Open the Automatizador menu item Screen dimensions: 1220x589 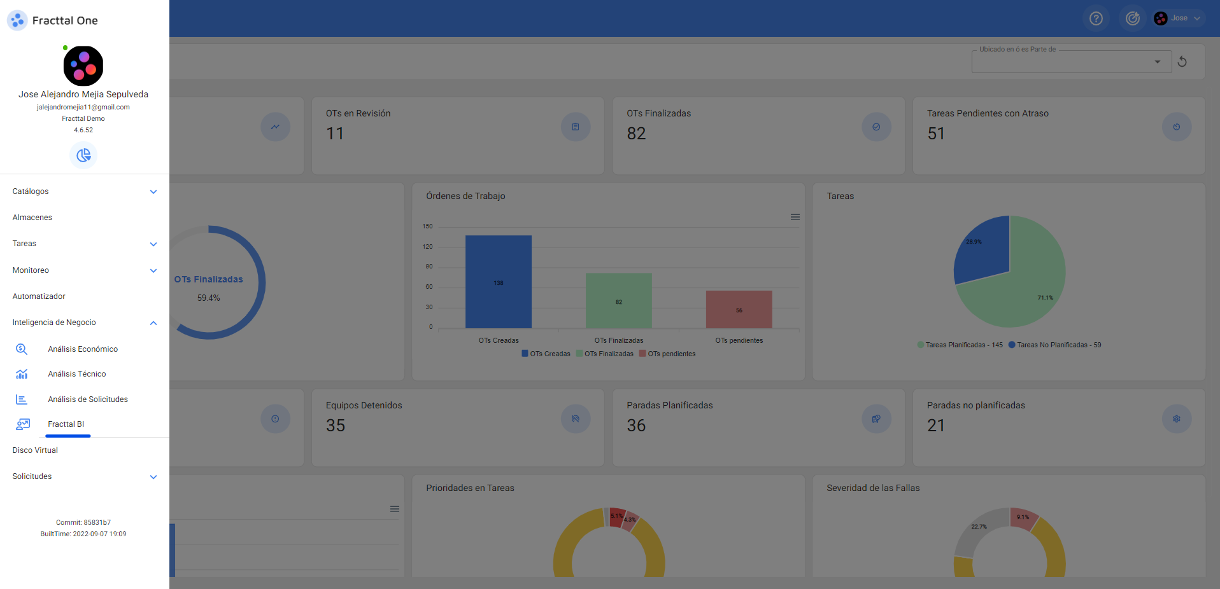39,296
